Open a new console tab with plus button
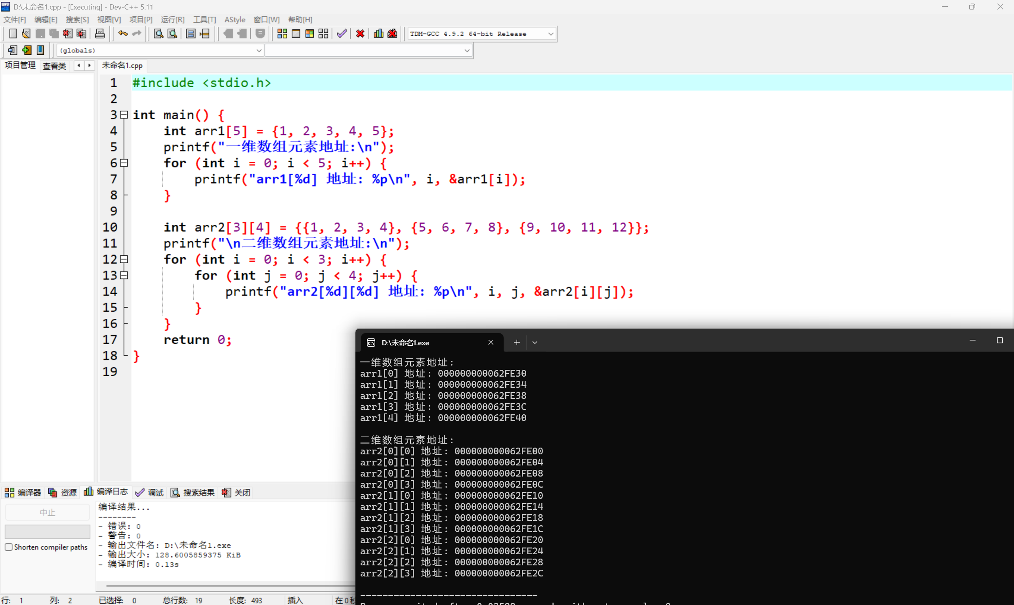Viewport: 1014px width, 605px height. click(516, 343)
